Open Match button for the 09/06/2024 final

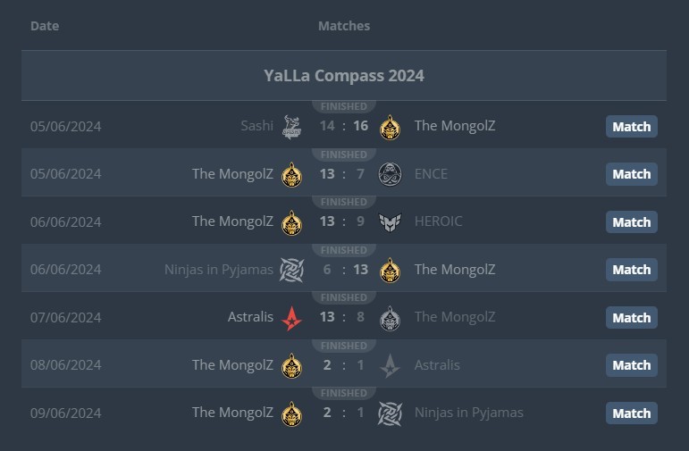631,413
